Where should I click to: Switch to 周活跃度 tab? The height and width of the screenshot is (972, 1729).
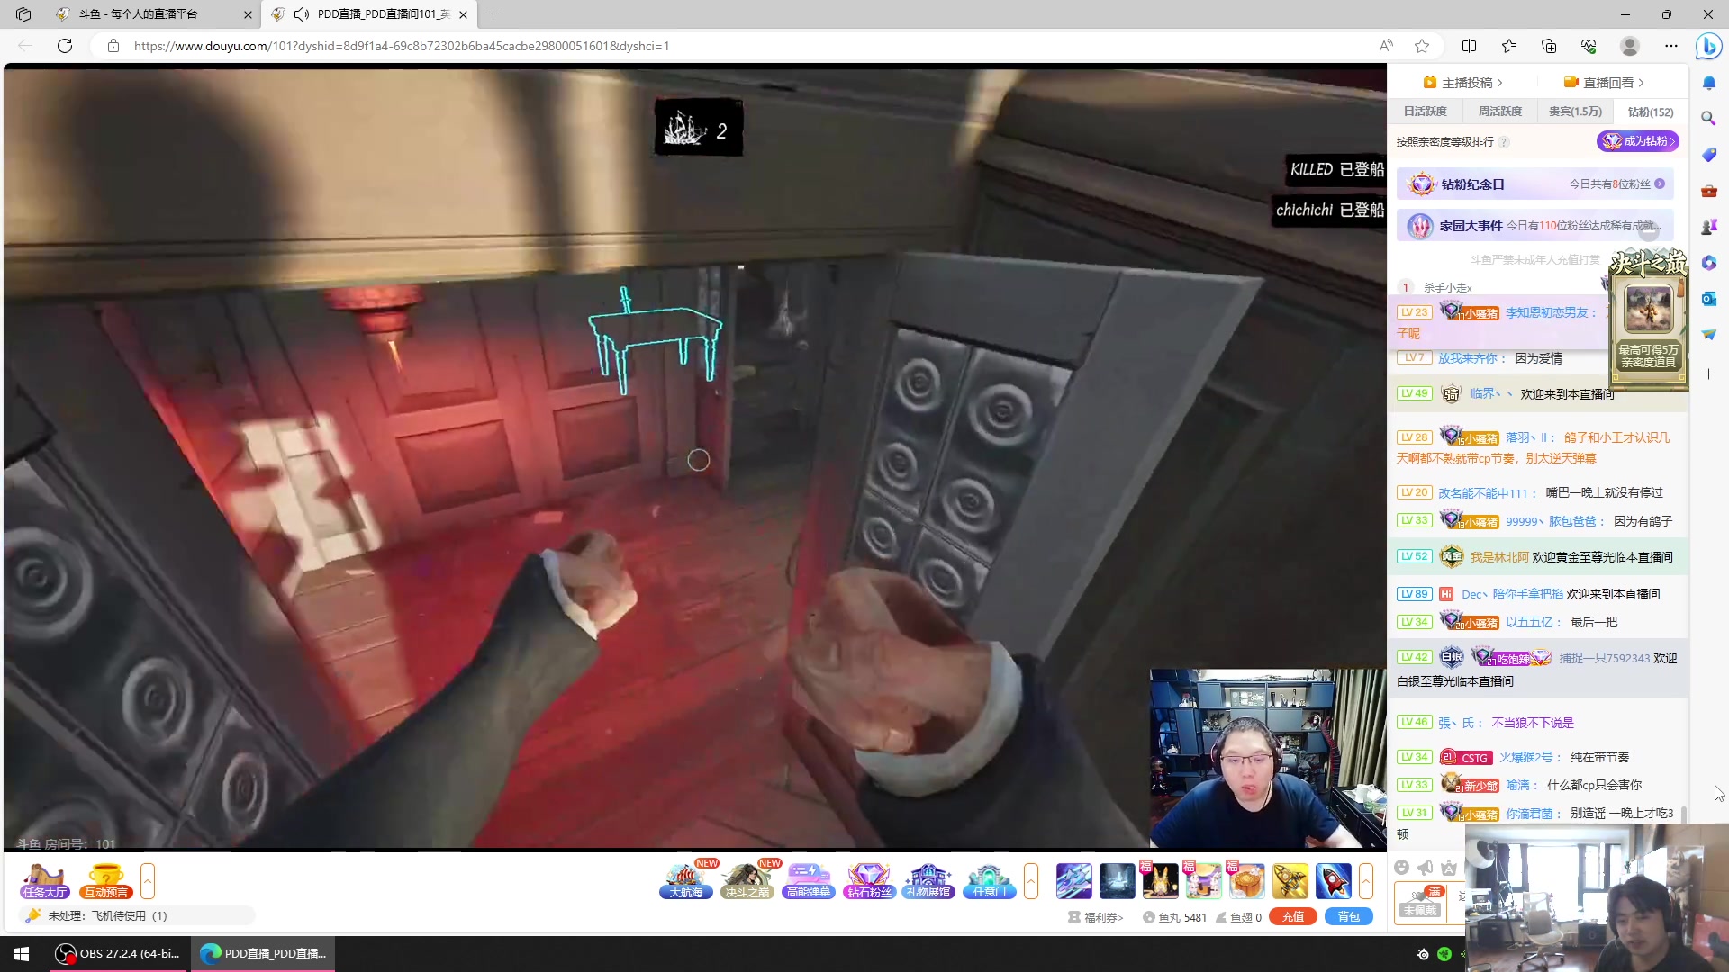[x=1499, y=112]
